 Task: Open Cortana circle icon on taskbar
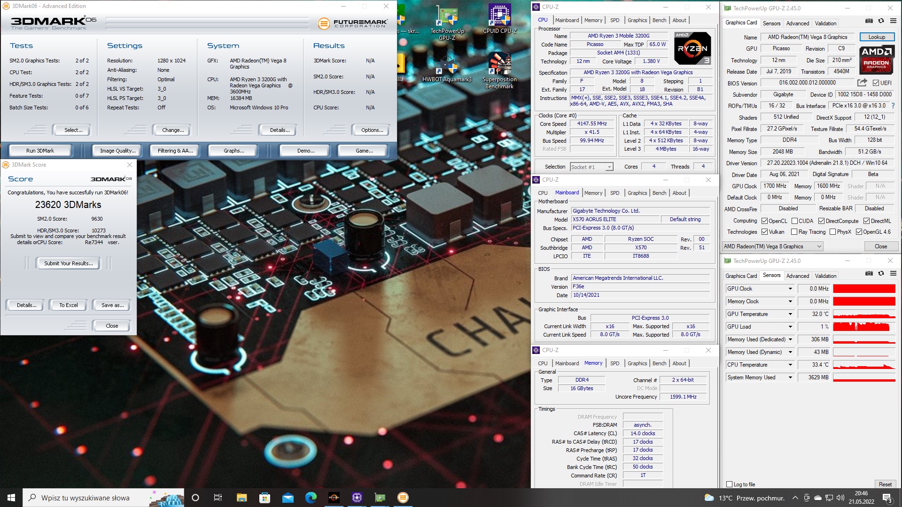click(x=195, y=498)
